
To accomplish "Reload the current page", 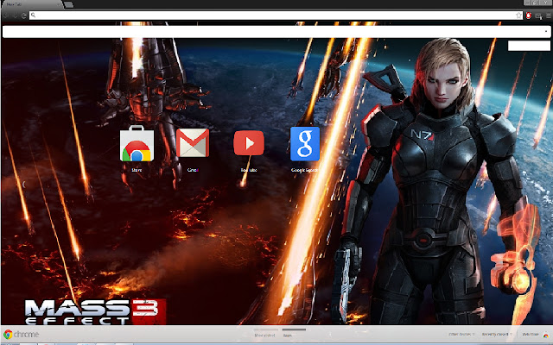I will point(24,16).
